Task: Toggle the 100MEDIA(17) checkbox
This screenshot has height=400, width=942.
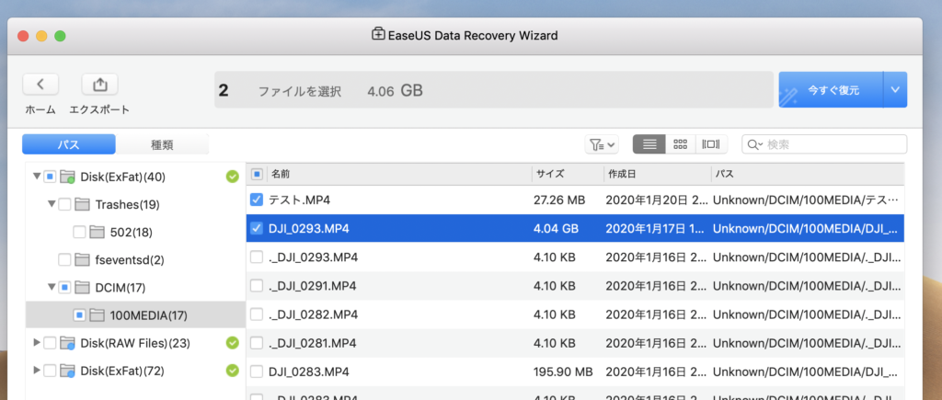Action: tap(79, 314)
